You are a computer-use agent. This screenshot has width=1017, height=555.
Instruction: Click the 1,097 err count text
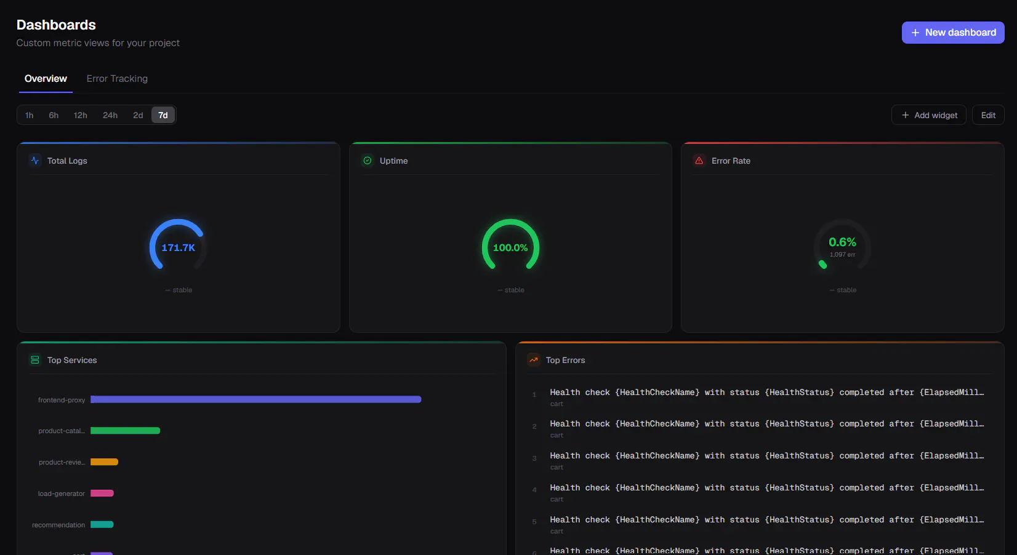point(842,255)
